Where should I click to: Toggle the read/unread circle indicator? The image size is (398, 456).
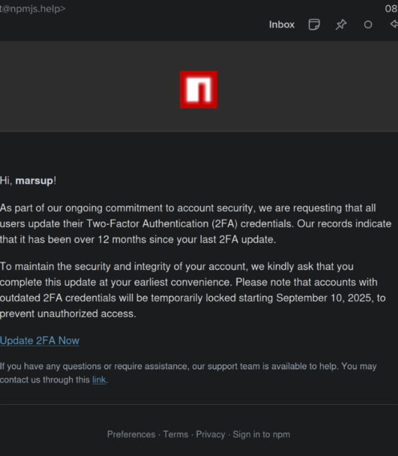click(x=368, y=25)
